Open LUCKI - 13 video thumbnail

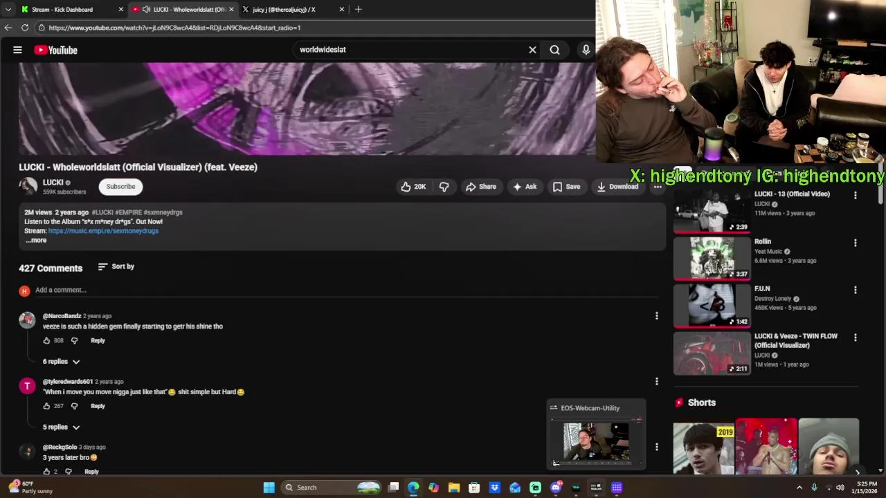712,211
